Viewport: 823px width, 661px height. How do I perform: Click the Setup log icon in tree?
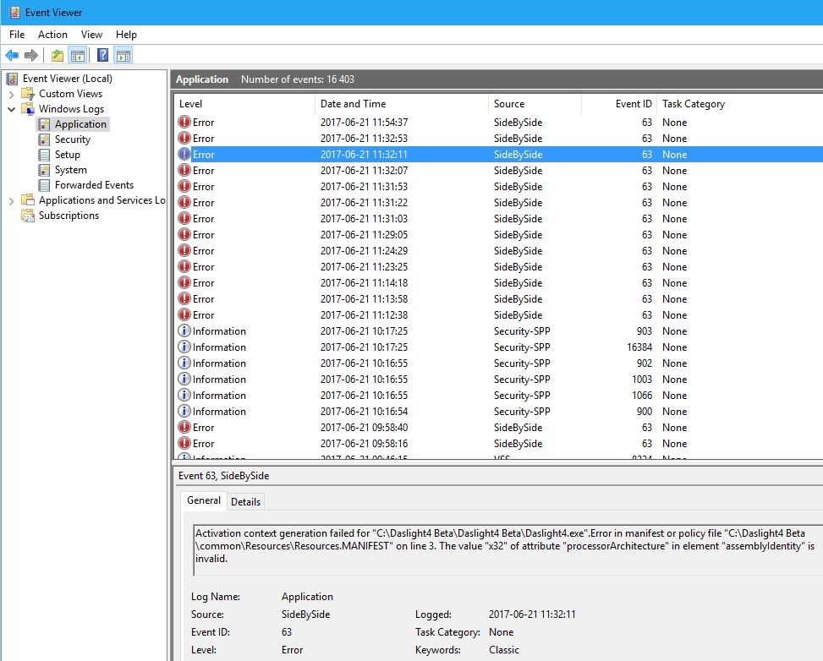(44, 155)
